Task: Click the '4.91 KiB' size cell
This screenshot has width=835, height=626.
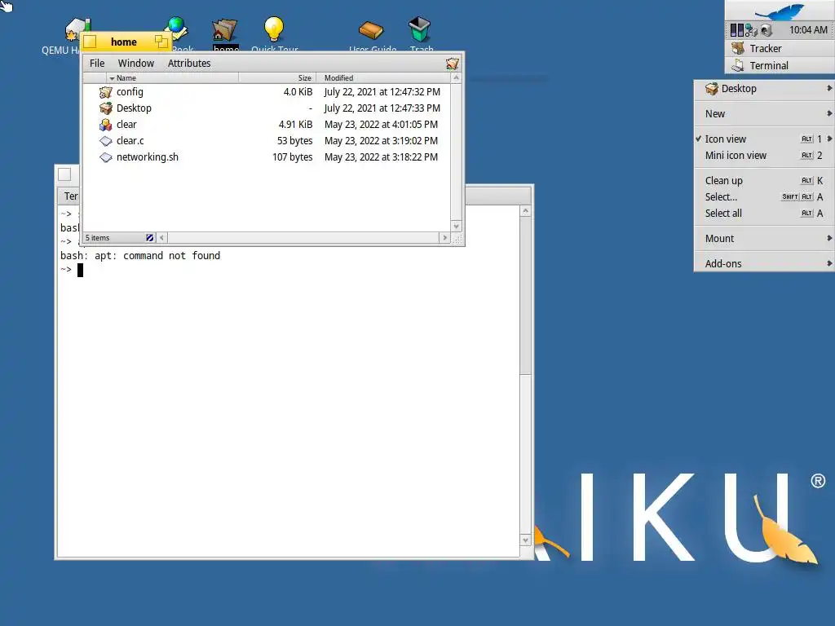Action: coord(295,125)
